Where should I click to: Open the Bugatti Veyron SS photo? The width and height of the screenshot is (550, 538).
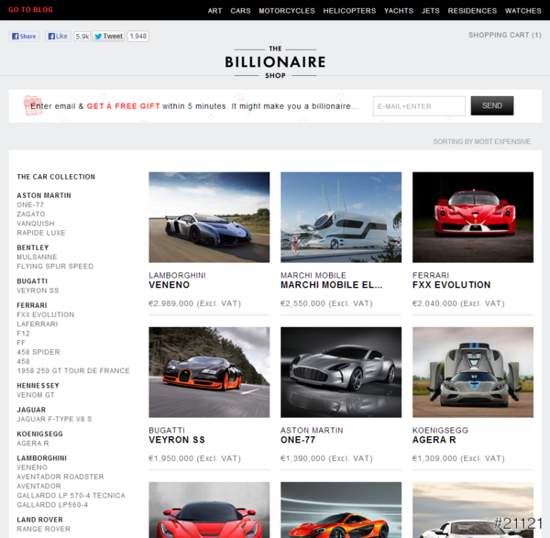(x=209, y=372)
